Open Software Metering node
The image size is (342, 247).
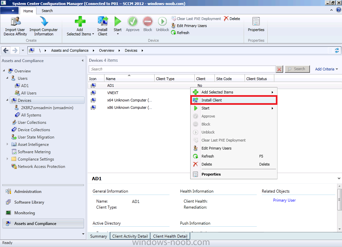pos(31,152)
